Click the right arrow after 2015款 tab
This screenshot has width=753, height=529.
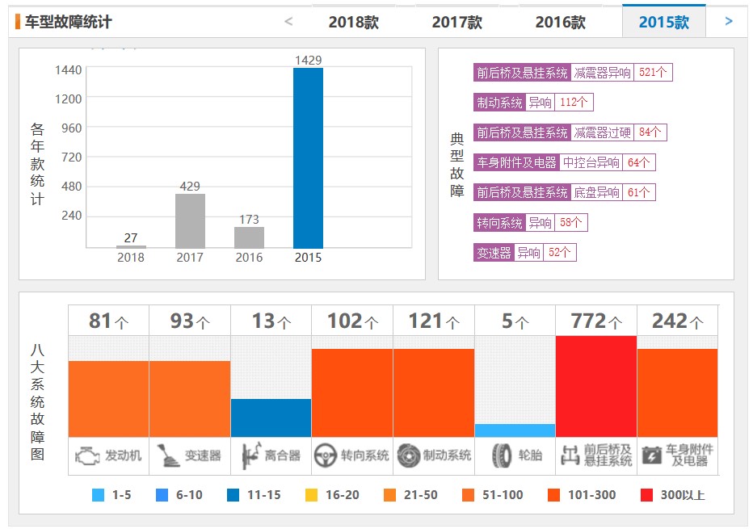729,21
